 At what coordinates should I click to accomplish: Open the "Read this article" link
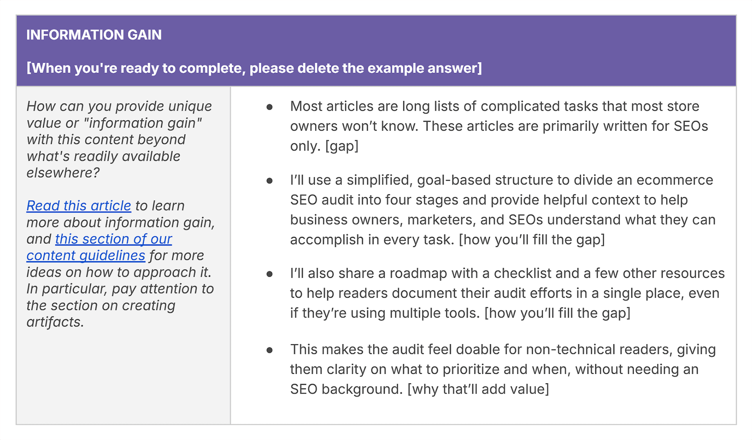tap(78, 206)
